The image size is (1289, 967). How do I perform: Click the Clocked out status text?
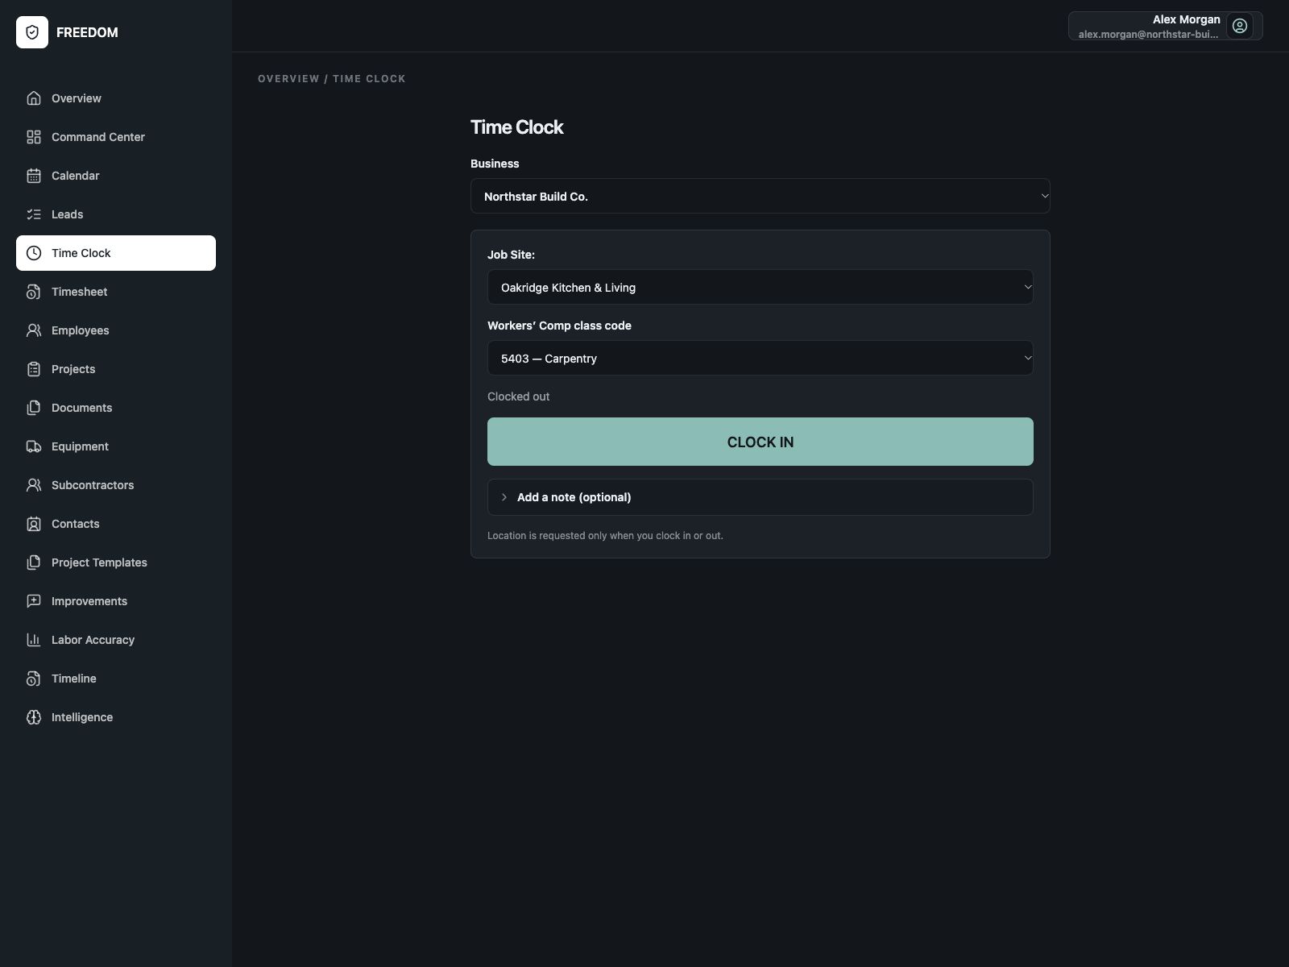[518, 396]
